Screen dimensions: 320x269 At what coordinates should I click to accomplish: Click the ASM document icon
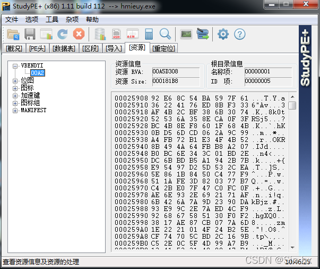click(x=116, y=34)
